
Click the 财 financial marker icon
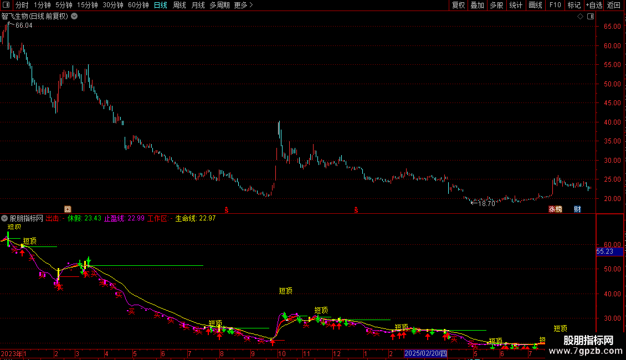577,209
